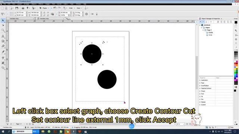Expand the Shape property group
Image resolution: width=239 pixels, height=134 pixels.
[x=200, y=91]
